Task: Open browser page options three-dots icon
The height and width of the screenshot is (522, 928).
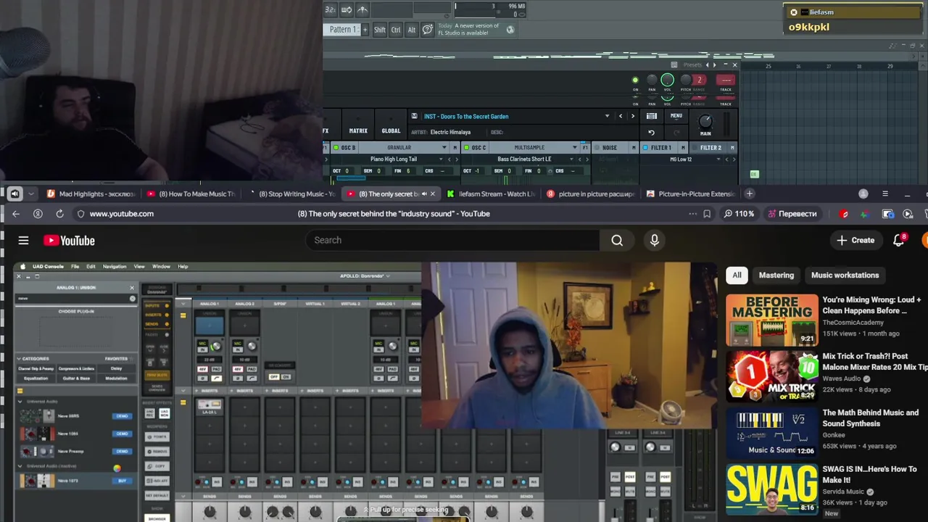Action: [x=692, y=214]
